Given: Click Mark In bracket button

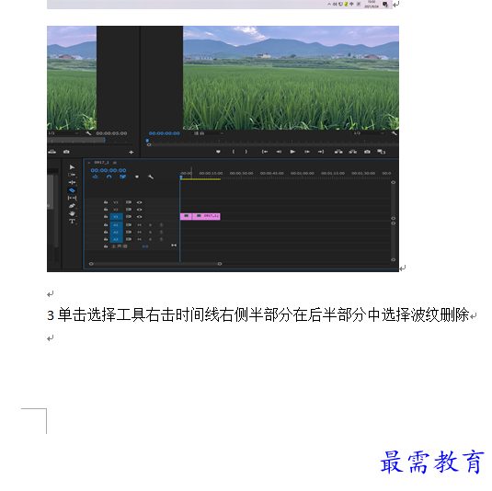Looking at the screenshot, I should coord(234,152).
